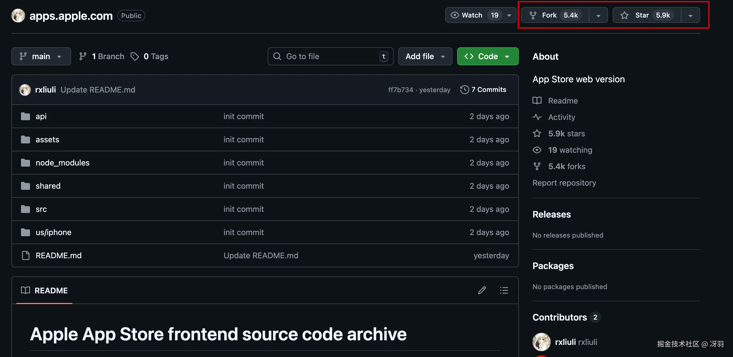Click the branches fork icon beside 1 Branch
The width and height of the screenshot is (733, 357).
pyautogui.click(x=83, y=56)
